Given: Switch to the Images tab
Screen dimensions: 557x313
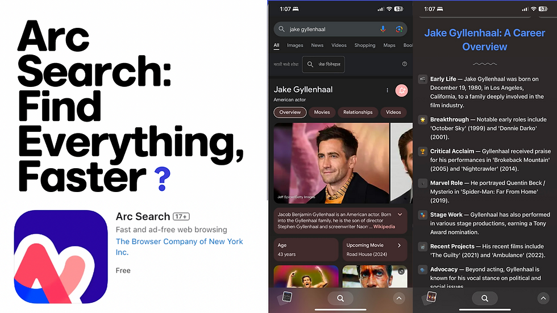Looking at the screenshot, I should 295,45.
